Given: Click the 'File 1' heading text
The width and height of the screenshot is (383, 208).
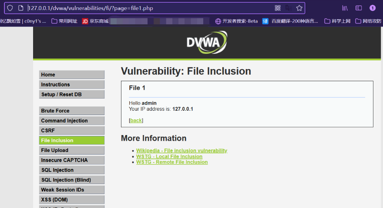Looking at the screenshot, I should pyautogui.click(x=137, y=88).
